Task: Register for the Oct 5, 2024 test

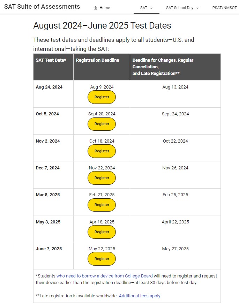Action: [x=102, y=124]
